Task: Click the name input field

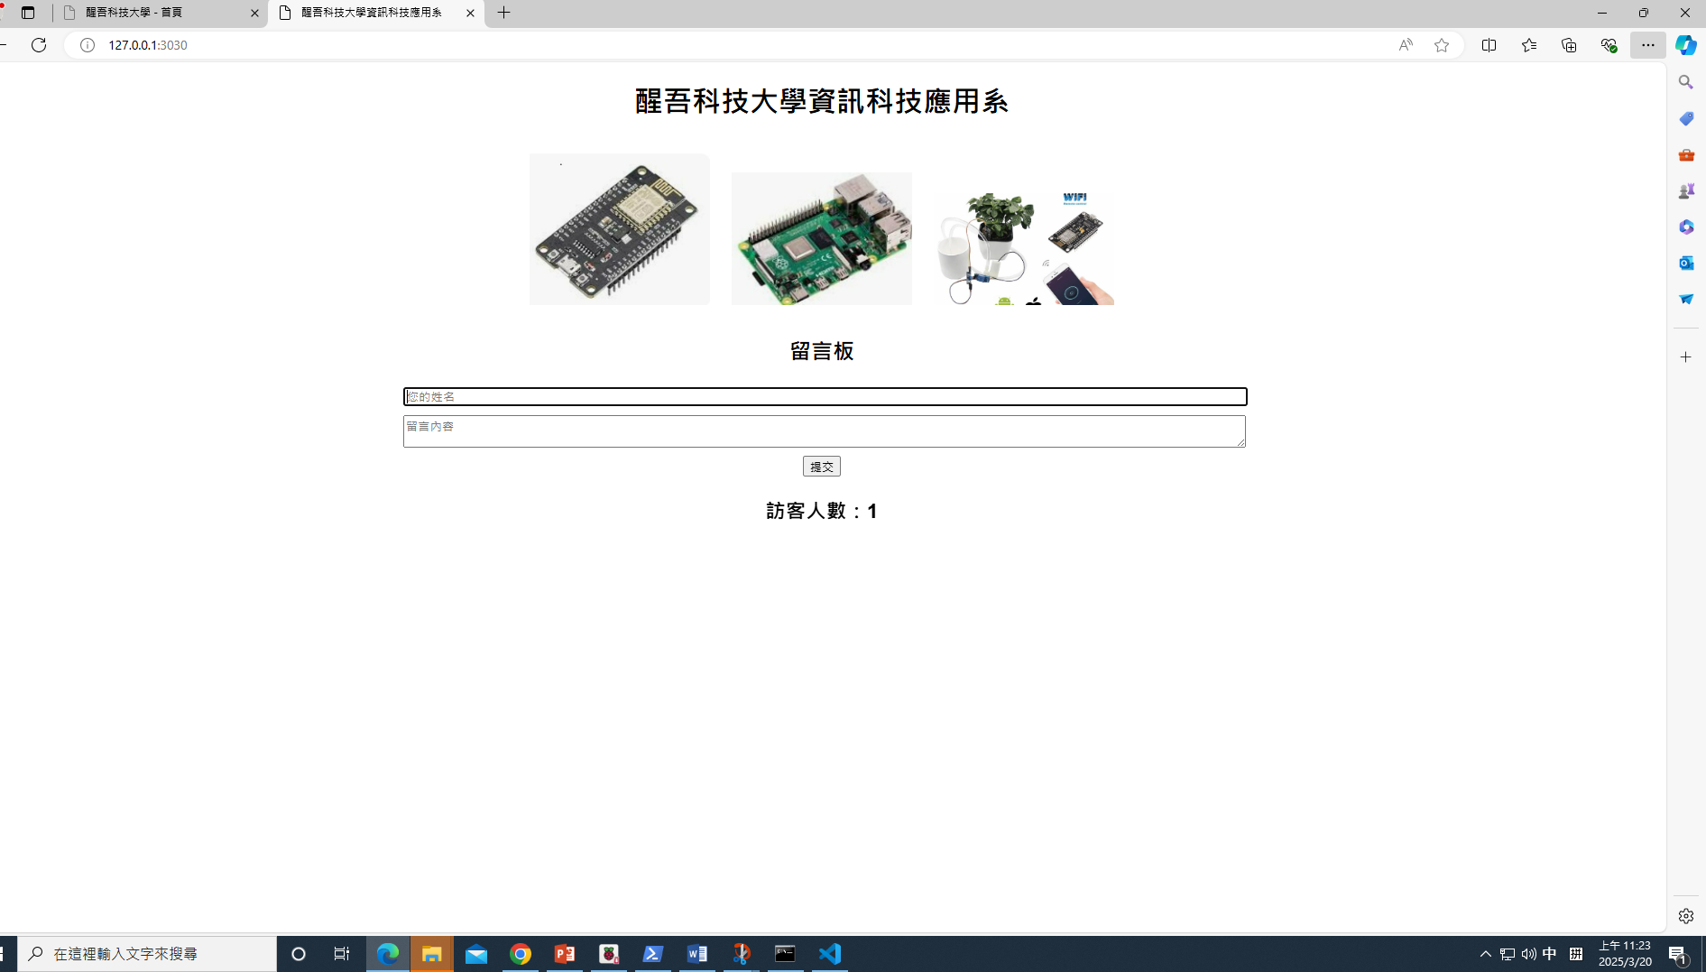Action: click(825, 397)
